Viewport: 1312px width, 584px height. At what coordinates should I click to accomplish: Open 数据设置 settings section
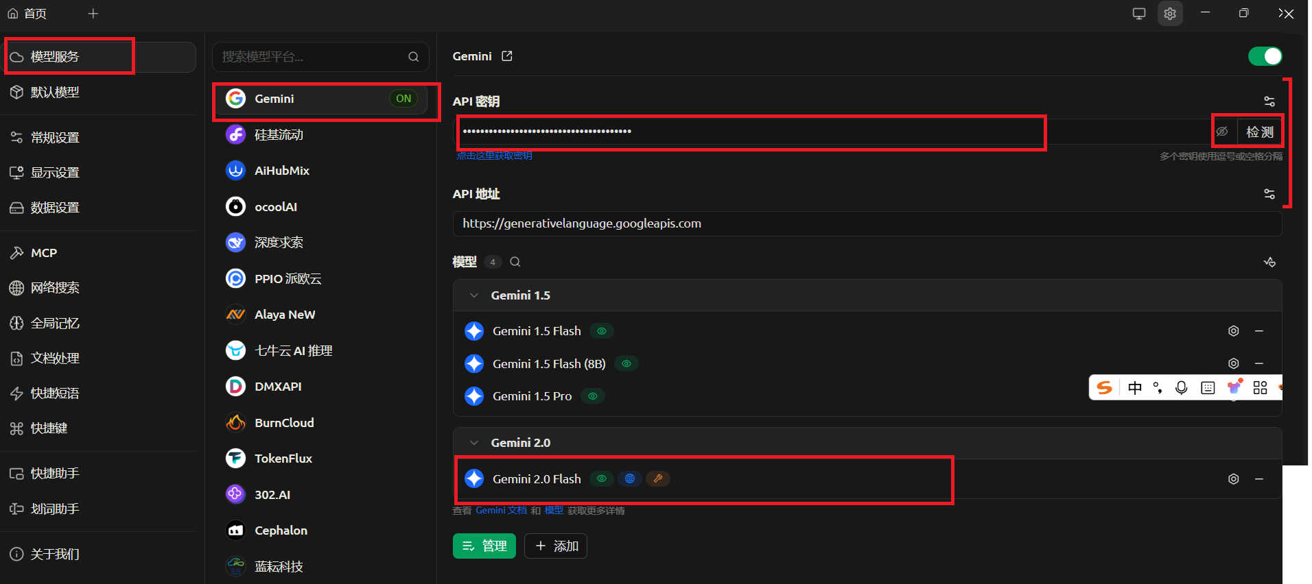(x=99, y=208)
